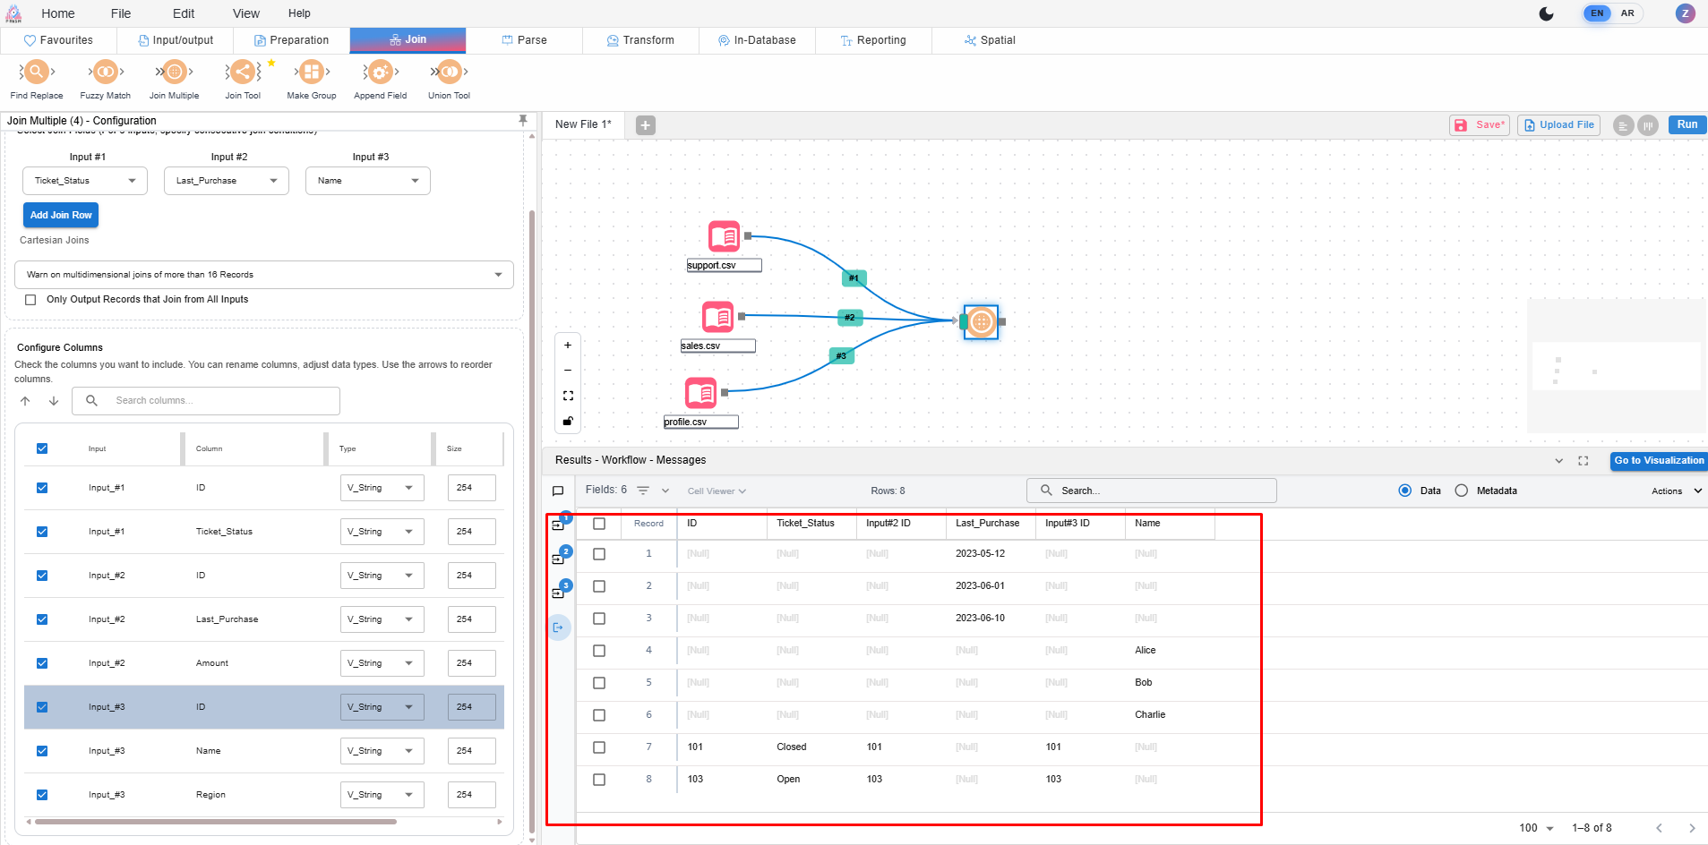Open the Input #1 Ticket_Status dropdown

click(x=84, y=181)
